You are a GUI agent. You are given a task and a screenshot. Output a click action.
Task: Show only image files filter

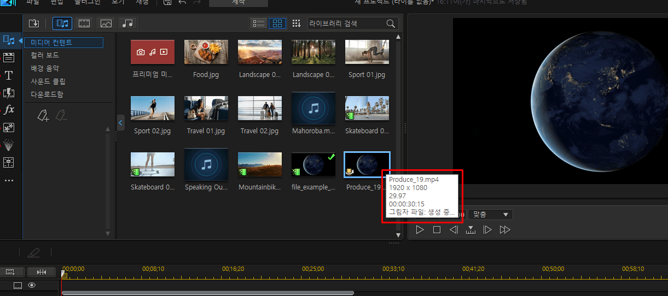tap(106, 23)
